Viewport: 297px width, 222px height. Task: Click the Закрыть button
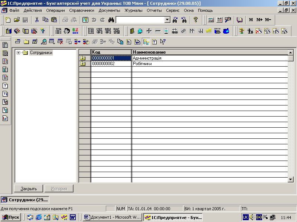[29, 189]
